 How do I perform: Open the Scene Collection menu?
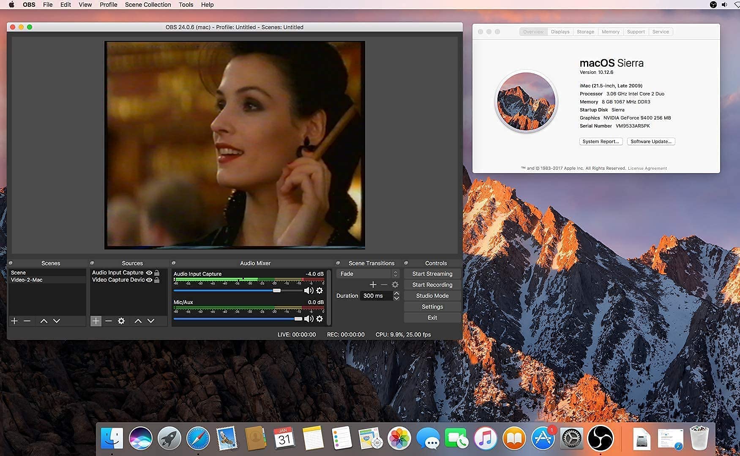[147, 5]
